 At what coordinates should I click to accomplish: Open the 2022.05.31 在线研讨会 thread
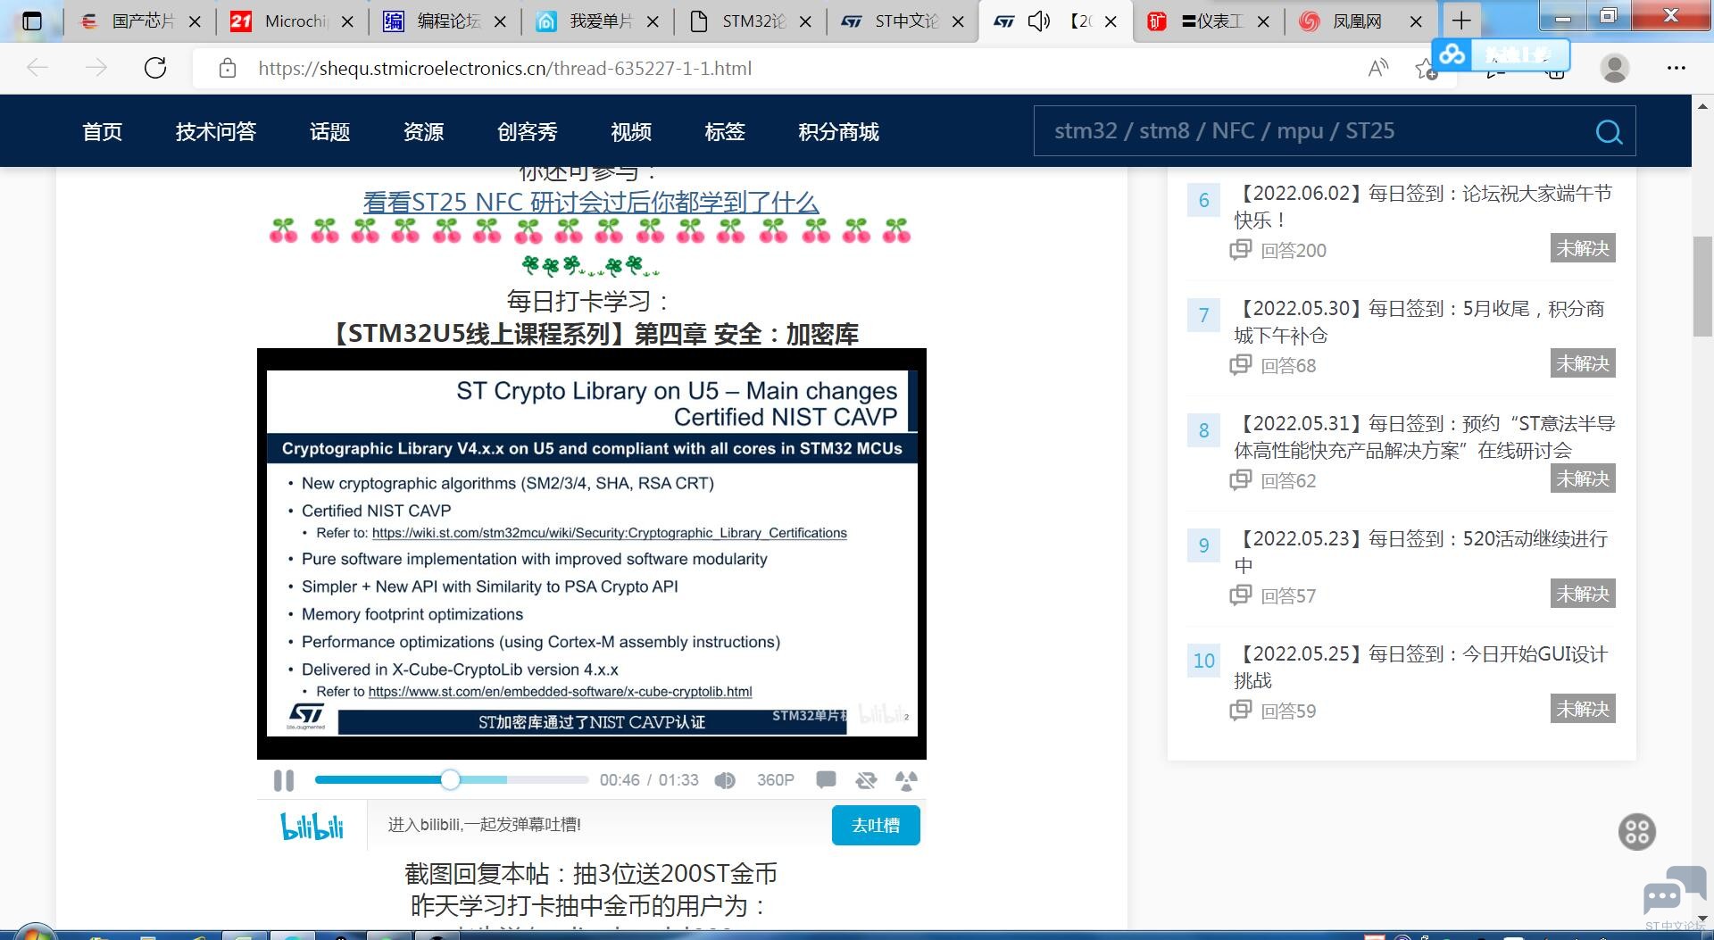click(1425, 437)
